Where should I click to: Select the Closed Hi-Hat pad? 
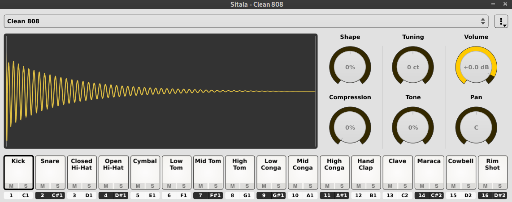pyautogui.click(x=82, y=169)
